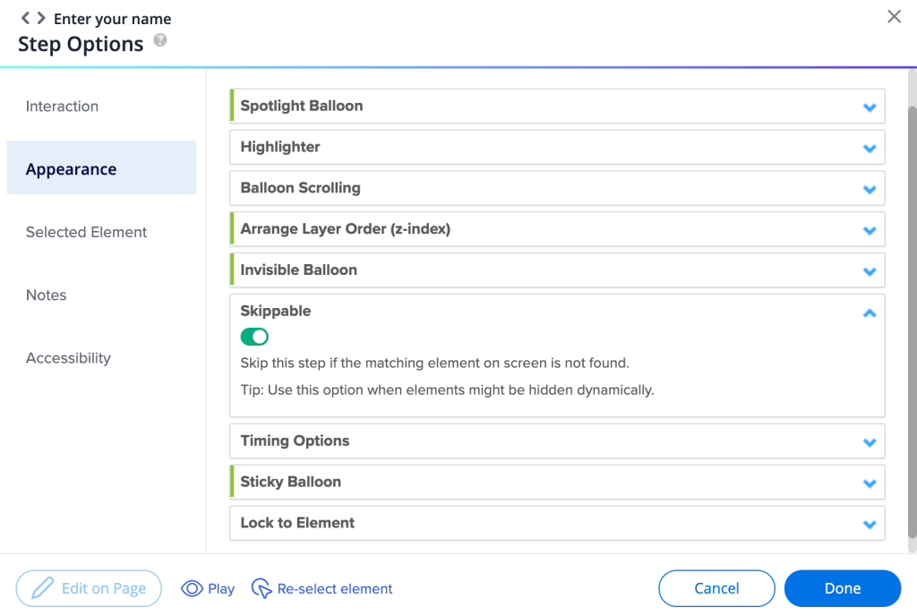917x616 pixels.
Task: Open Arrange Layer Order (z-index) section
Action: click(x=869, y=230)
